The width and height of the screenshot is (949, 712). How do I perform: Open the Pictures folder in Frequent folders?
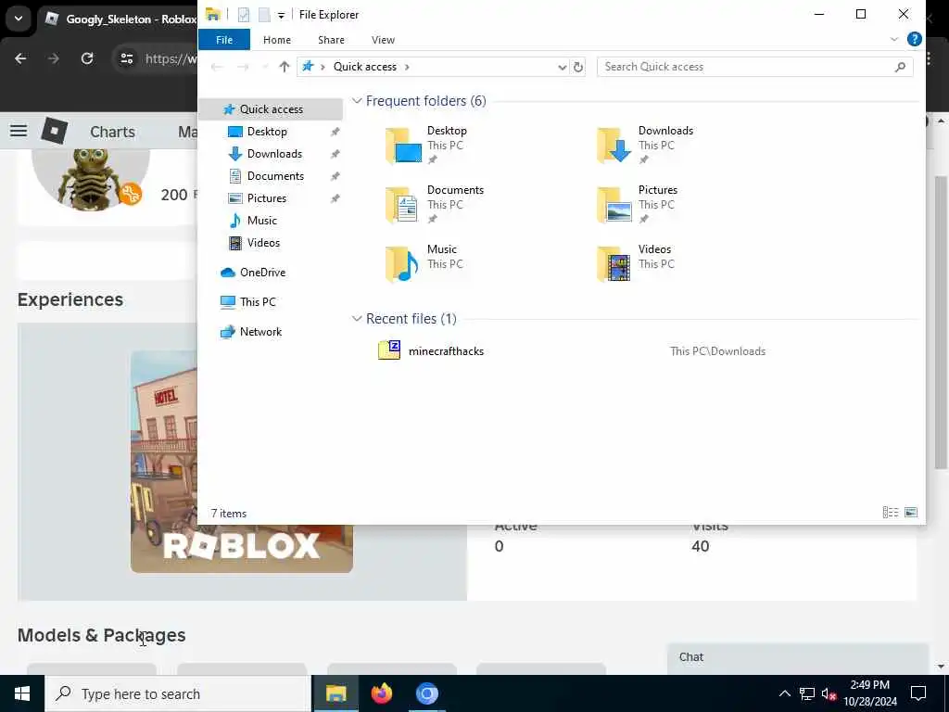click(637, 204)
